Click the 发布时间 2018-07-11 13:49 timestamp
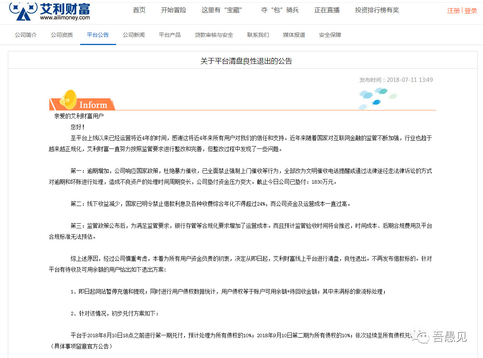 coord(396,80)
